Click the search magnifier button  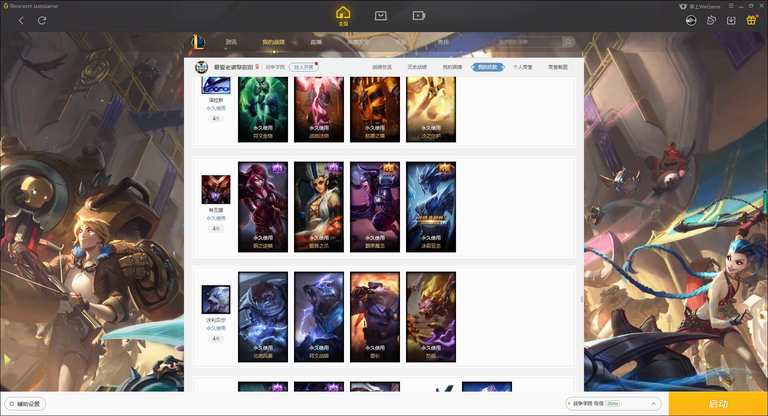[x=568, y=42]
